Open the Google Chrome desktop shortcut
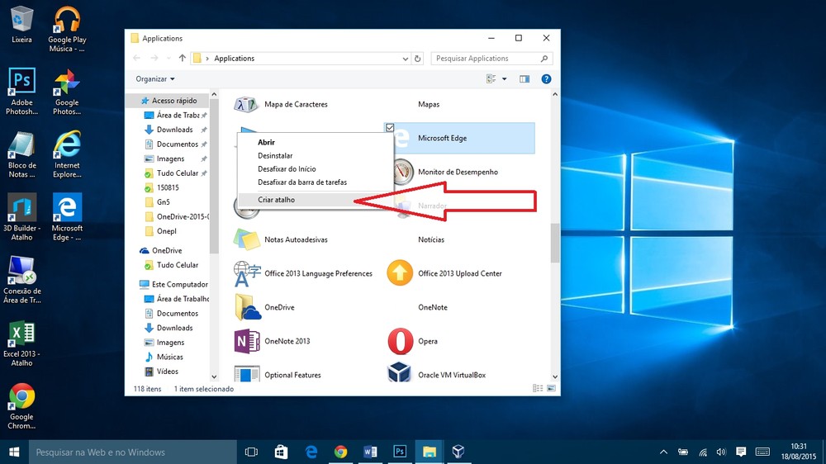The image size is (826, 464). click(21, 397)
